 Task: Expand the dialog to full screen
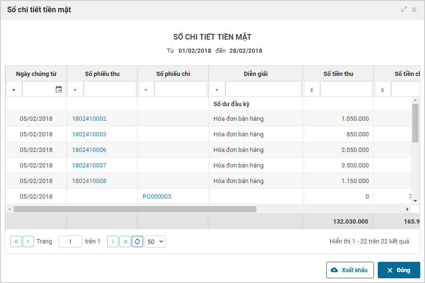(x=404, y=9)
